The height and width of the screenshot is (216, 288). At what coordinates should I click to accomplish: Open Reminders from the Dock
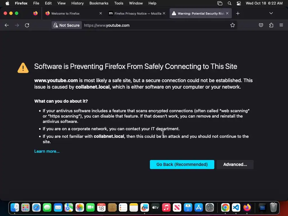(x=123, y=208)
